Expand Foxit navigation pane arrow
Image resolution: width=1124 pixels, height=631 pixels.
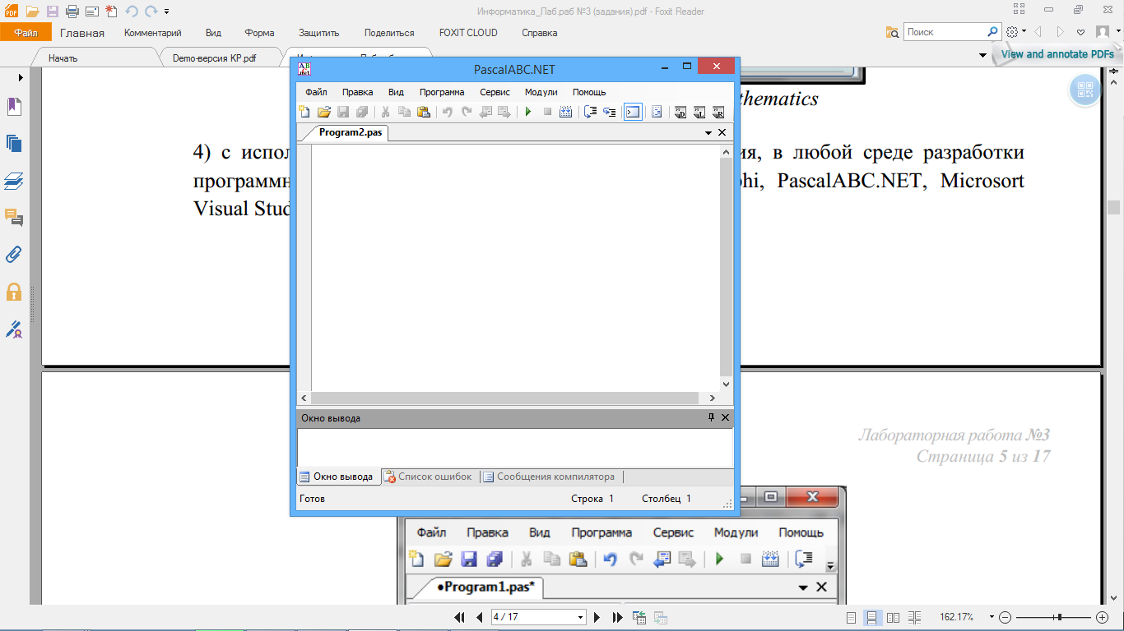[x=21, y=77]
